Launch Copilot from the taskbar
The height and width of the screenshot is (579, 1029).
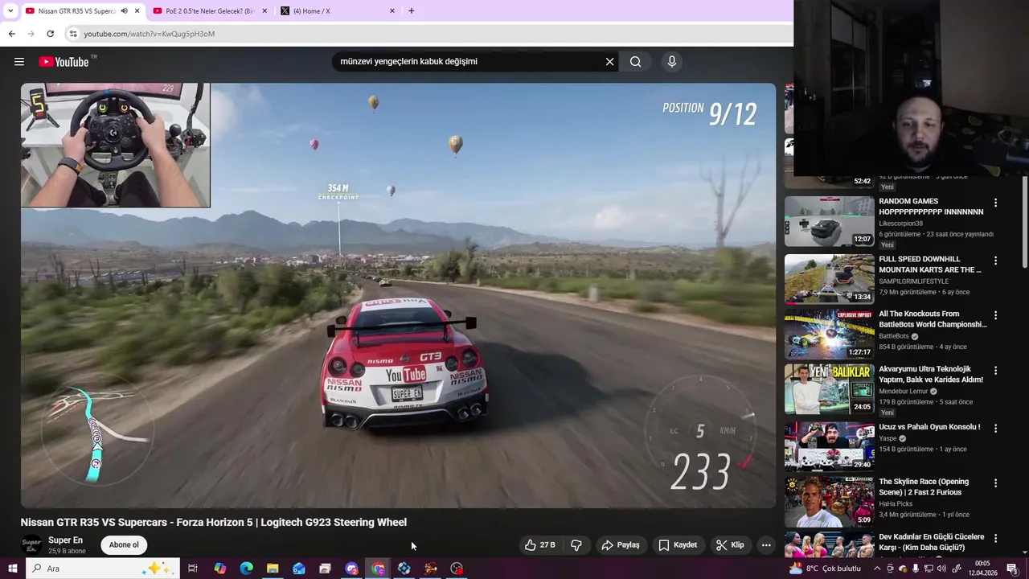tap(219, 569)
